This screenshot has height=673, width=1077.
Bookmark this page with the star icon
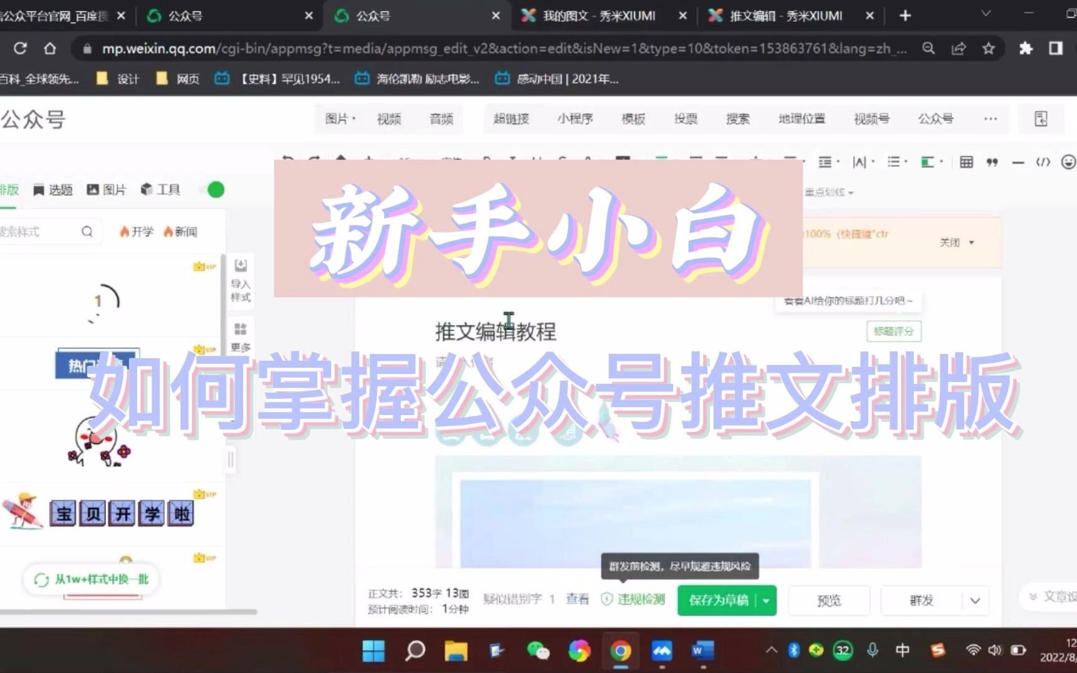(x=988, y=49)
